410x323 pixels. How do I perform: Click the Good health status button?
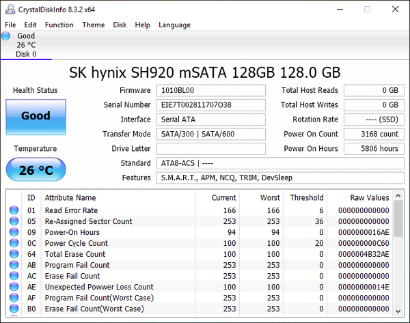[x=36, y=117]
